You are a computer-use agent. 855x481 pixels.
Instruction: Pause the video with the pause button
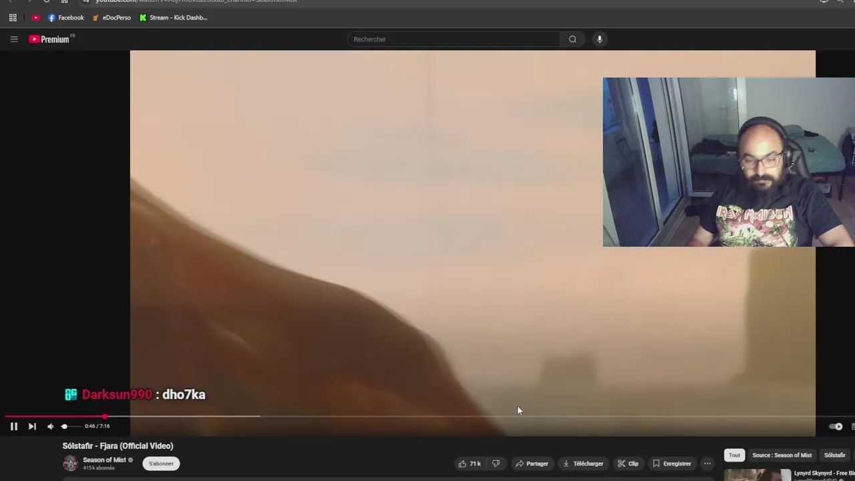click(13, 426)
